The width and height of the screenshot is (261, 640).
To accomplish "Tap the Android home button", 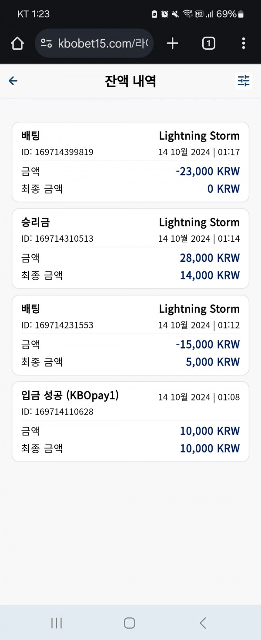I will click(x=129, y=623).
